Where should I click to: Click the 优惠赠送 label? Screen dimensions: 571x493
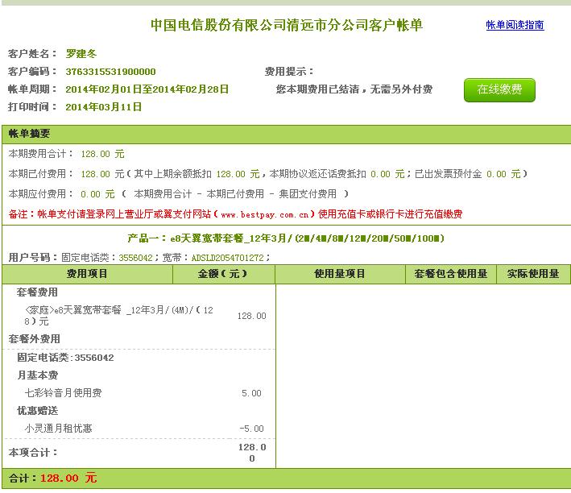(x=38, y=411)
